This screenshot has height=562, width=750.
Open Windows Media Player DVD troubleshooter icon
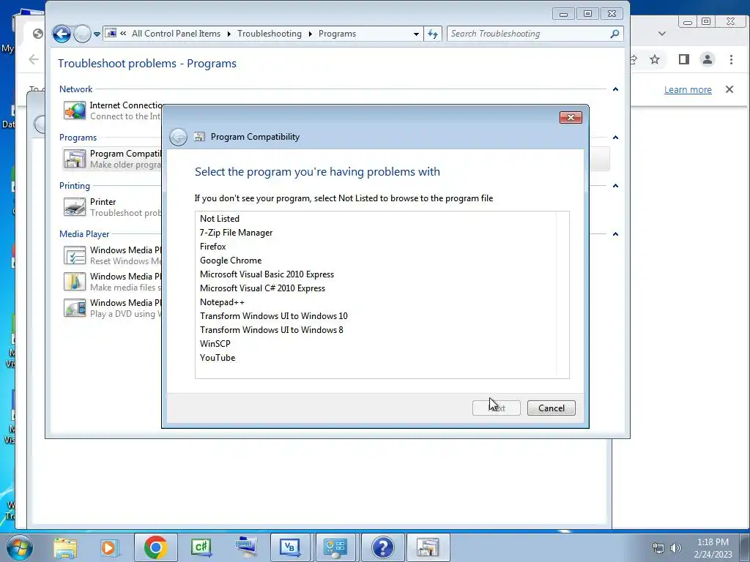point(75,308)
